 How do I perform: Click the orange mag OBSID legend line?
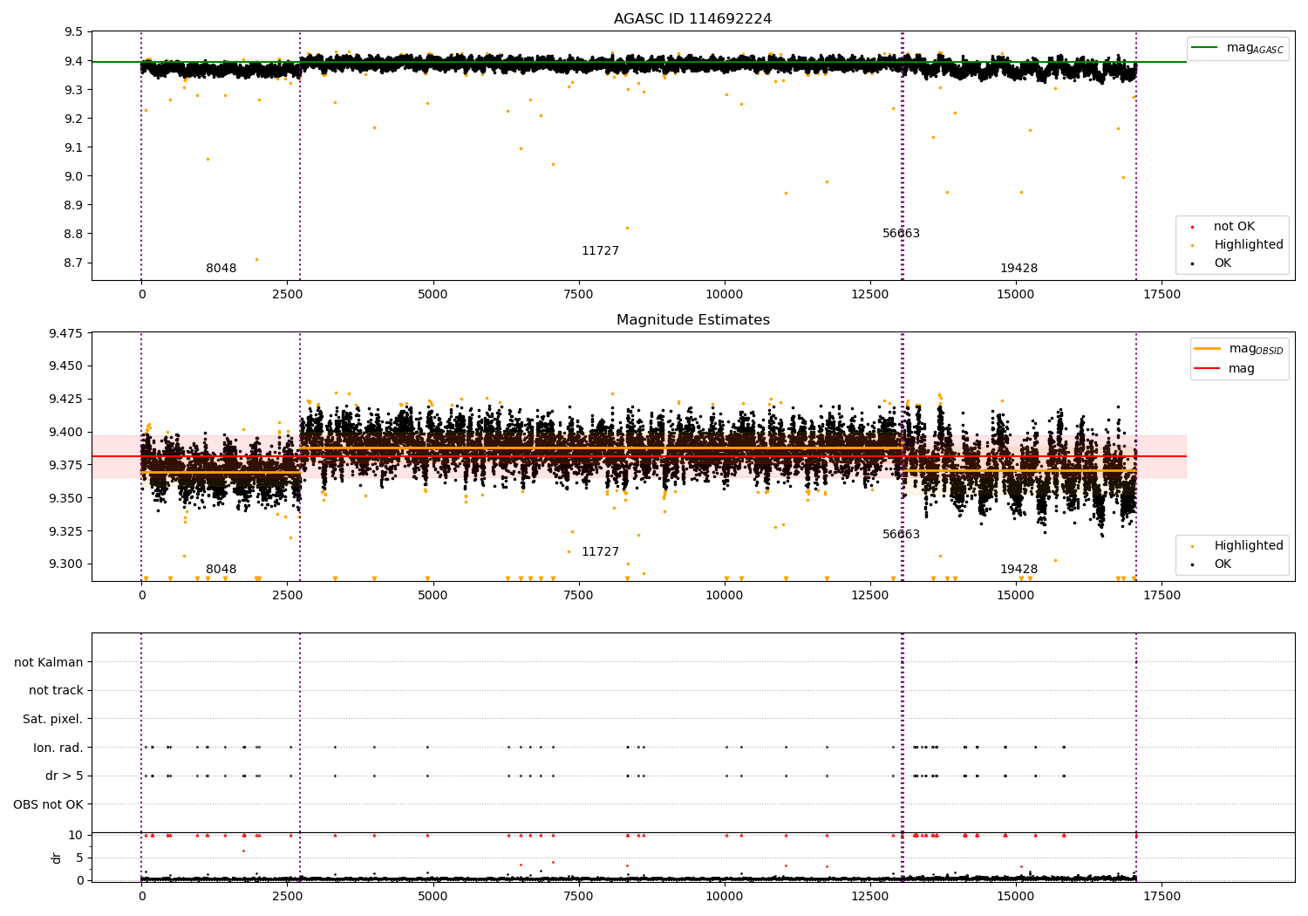pyautogui.click(x=1207, y=349)
